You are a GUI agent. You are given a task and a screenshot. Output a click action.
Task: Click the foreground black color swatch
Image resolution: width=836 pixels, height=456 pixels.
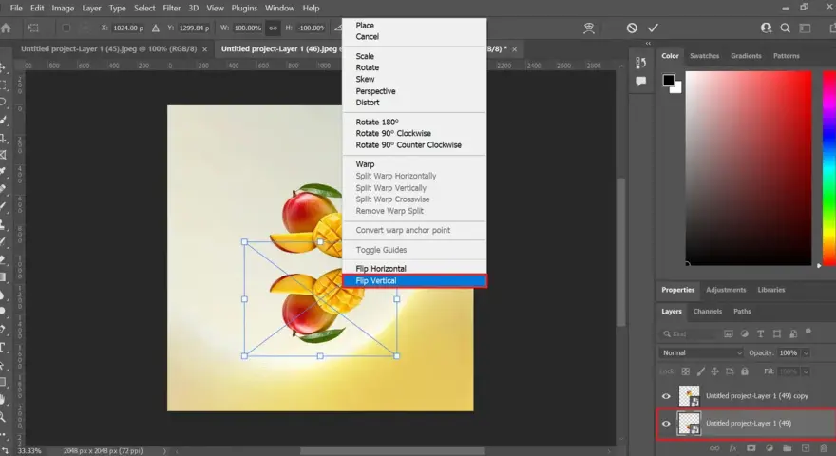click(x=668, y=81)
